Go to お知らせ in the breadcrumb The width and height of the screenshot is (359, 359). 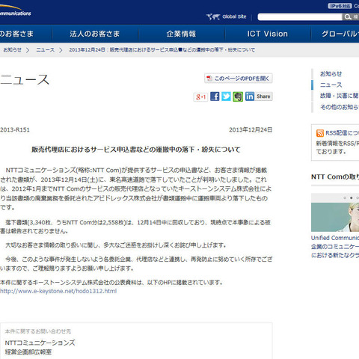tap(12, 50)
